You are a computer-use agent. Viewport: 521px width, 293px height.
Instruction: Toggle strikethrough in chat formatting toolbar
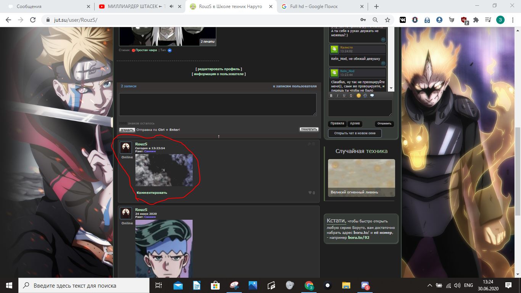[351, 95]
